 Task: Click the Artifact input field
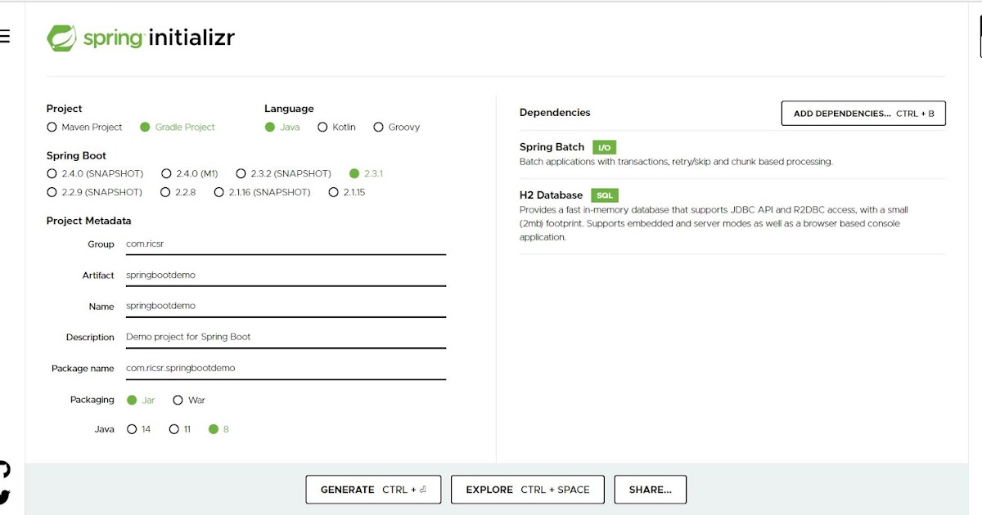pos(245,275)
